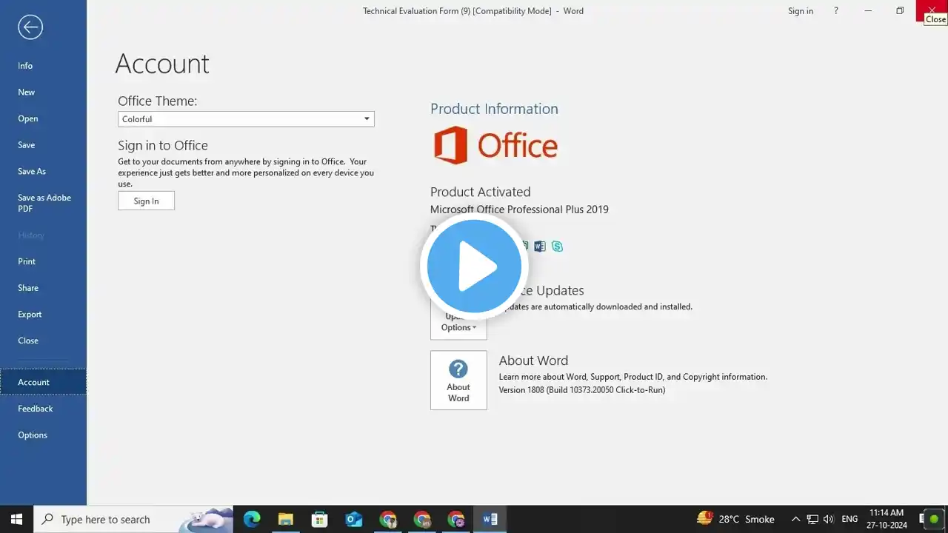Open the Windows Start menu
948x533 pixels.
tap(16, 519)
